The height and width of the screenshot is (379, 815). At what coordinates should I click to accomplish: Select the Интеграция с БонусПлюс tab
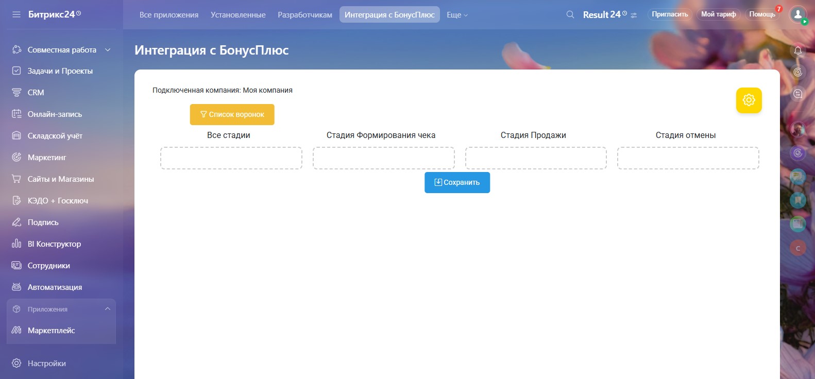coord(389,15)
